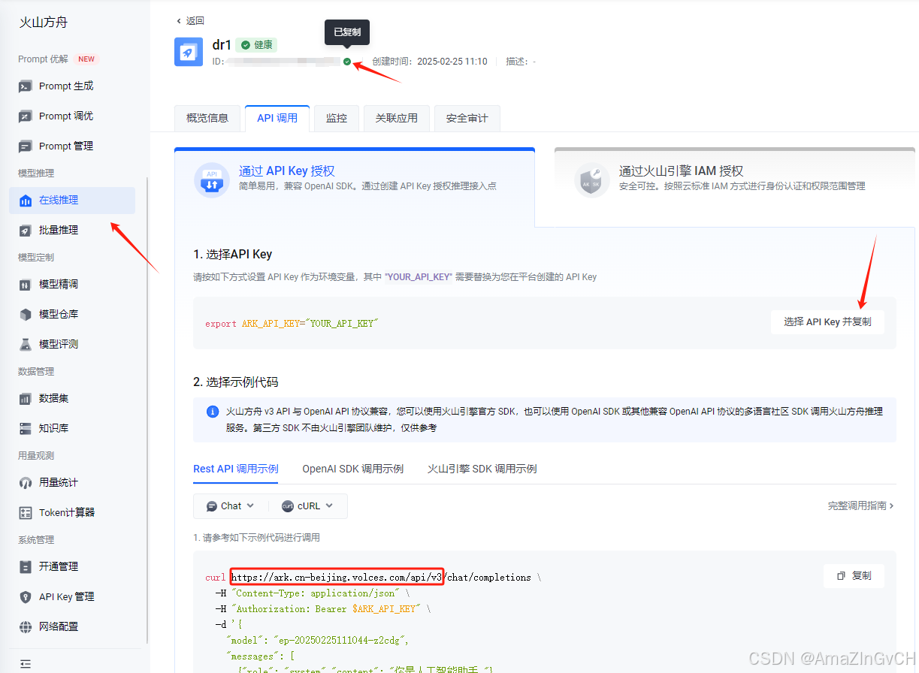Viewport: 919px width, 673px height.
Task: Click 创建时间 2025-02-25 11:10 text
Action: [x=430, y=62]
